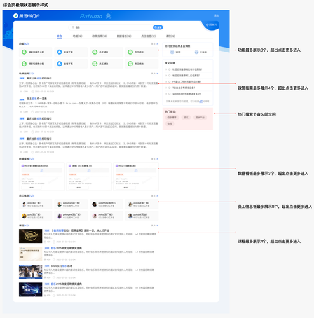Open course thumbnail showing two women

point(31,272)
